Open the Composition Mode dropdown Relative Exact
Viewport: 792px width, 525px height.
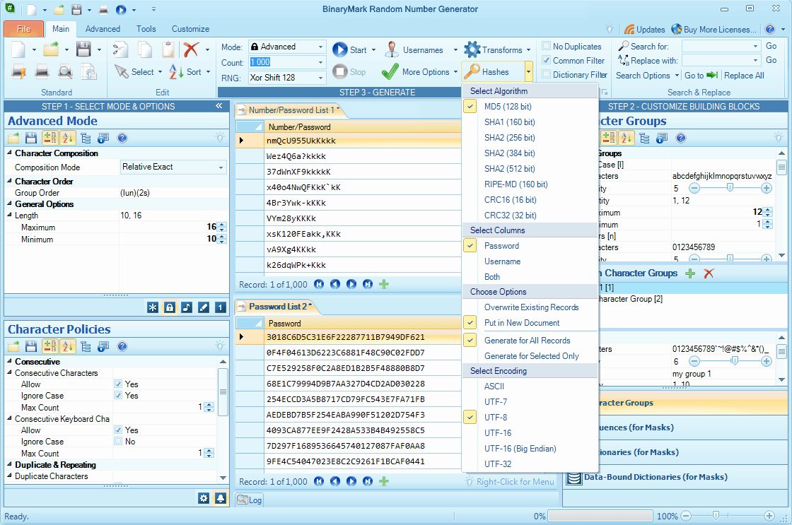pos(174,167)
